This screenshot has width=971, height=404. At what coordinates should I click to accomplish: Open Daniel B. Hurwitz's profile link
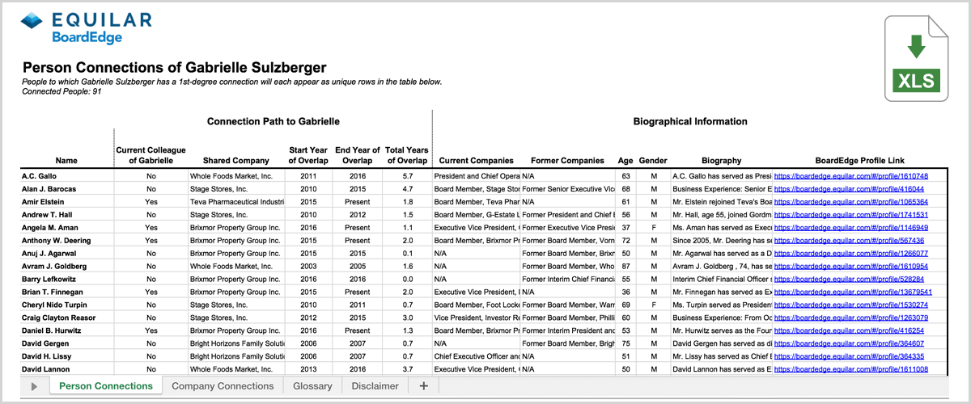[x=849, y=330]
